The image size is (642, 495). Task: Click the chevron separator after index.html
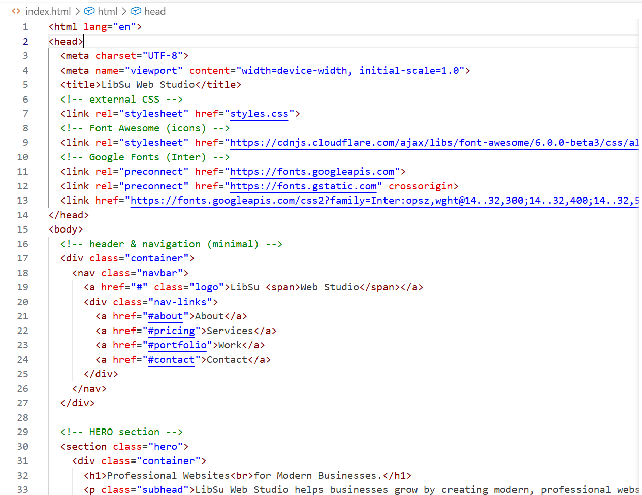[x=77, y=11]
